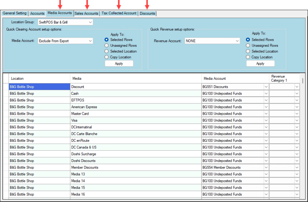Expand the Revenue Account dropdown
Viewport: 308px width, 202px height.
click(x=237, y=41)
